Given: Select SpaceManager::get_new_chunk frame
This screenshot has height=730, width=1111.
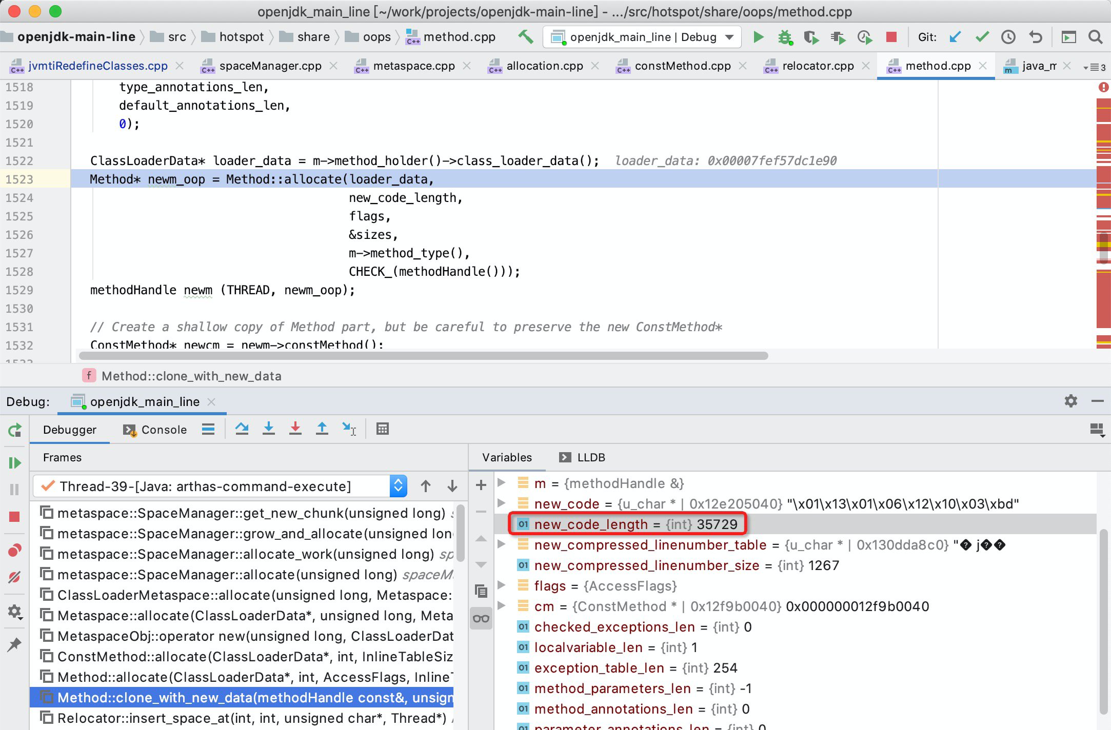Looking at the screenshot, I should coord(242,513).
